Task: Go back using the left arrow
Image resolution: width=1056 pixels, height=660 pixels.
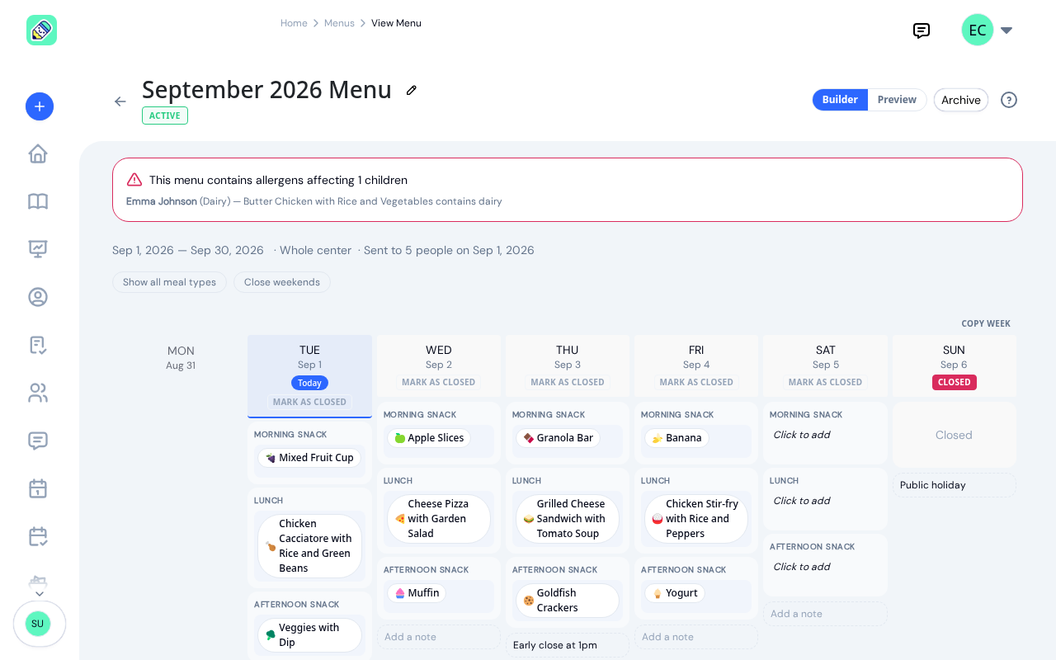Action: coord(120,101)
